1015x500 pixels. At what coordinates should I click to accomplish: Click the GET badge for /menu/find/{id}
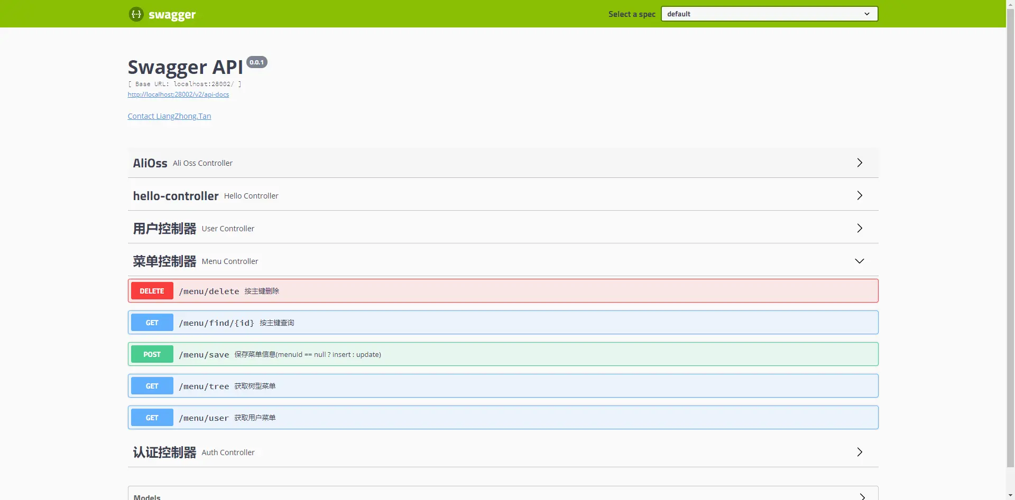tap(152, 323)
